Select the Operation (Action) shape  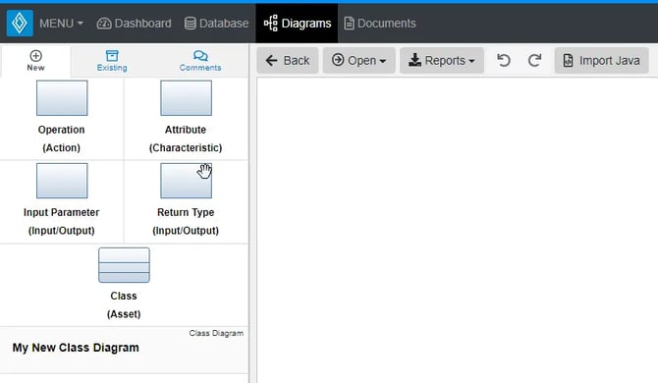tap(62, 98)
